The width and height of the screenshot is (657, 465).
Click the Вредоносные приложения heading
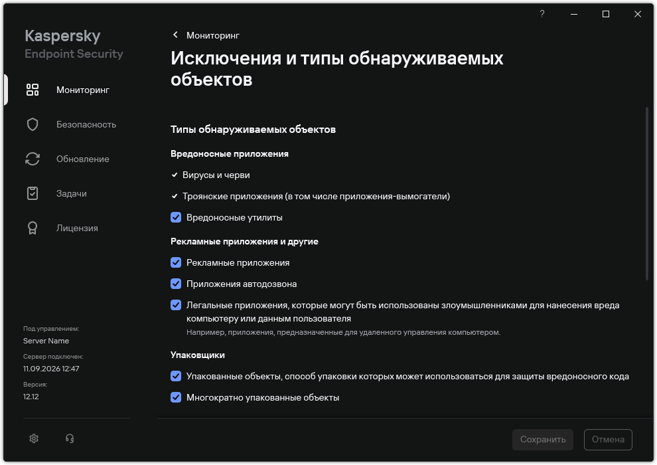tap(230, 153)
